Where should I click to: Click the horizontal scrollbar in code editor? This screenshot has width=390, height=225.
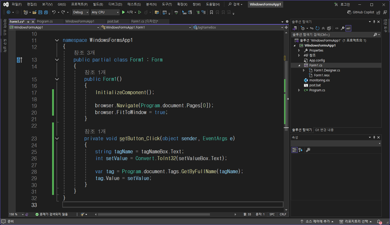(154, 214)
